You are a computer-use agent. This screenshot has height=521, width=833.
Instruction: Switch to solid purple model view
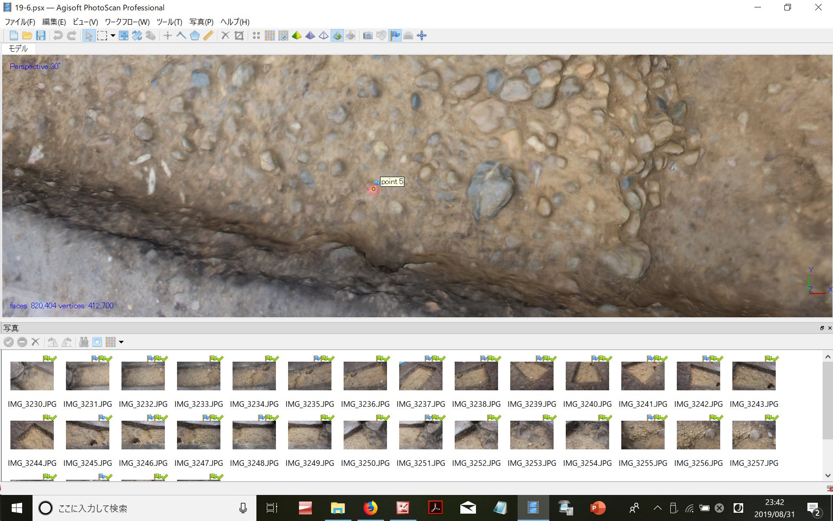point(310,36)
